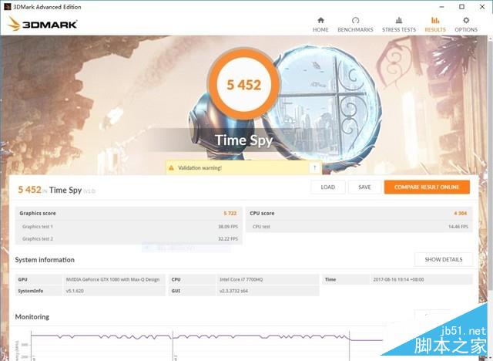Screen dimensions: 493x361
Task: Click the Graphics score value 5 722
Action: tap(230, 214)
